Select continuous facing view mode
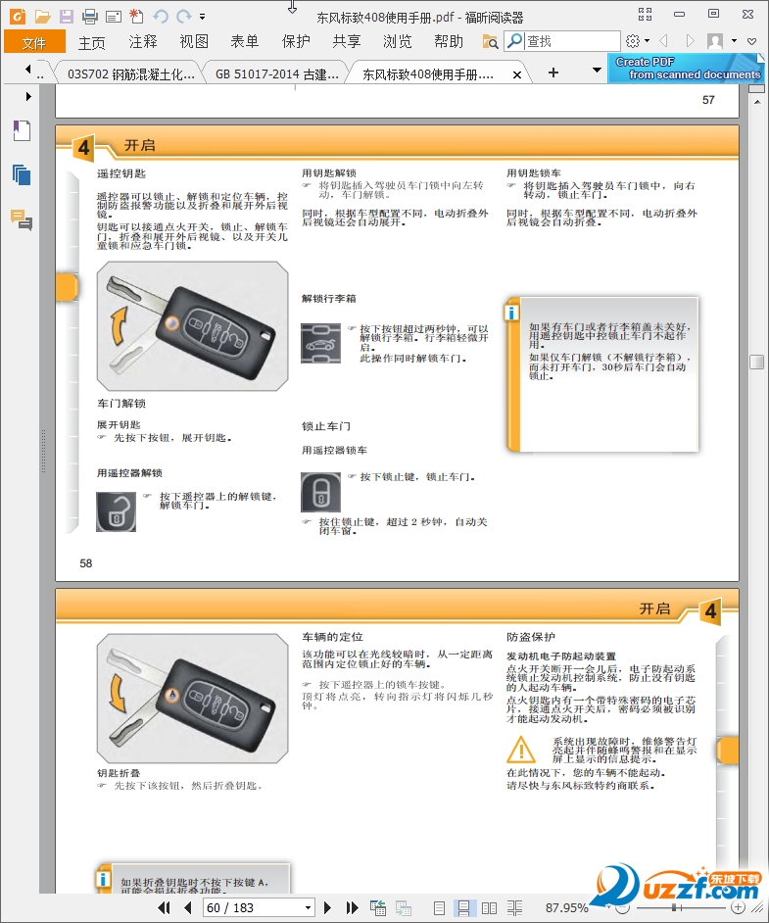This screenshot has height=923, width=769. click(x=514, y=908)
